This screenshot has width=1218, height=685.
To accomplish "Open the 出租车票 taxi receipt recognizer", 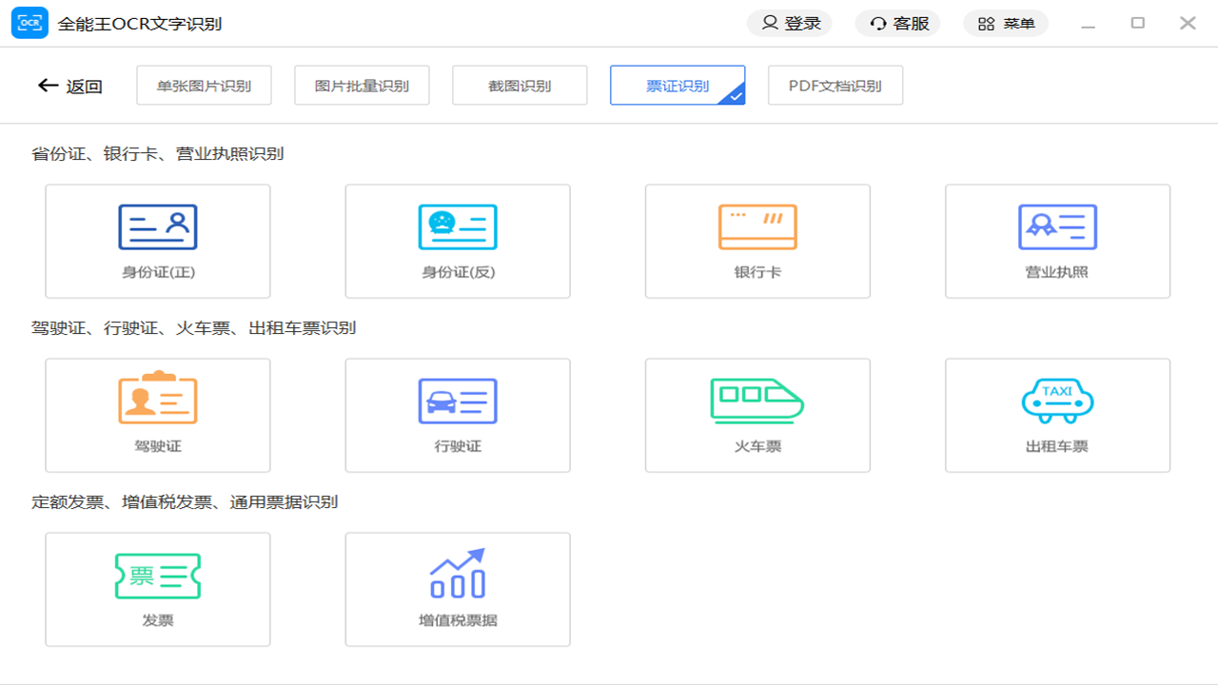I will point(1057,415).
